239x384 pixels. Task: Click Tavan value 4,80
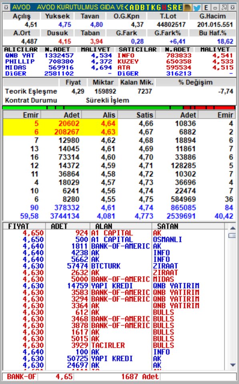point(96,25)
